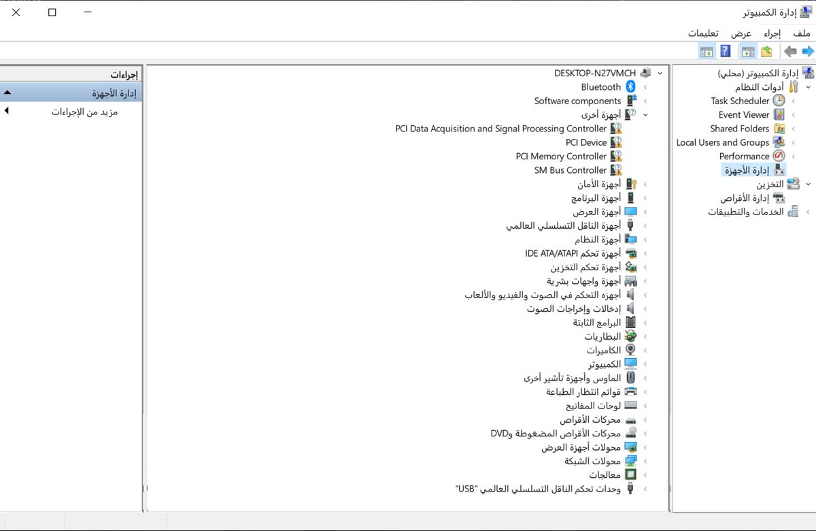Image resolution: width=816 pixels, height=531 pixels.
Task: Select PCI Data Acquisition and Signal Processing Controller
Action: pyautogui.click(x=501, y=129)
